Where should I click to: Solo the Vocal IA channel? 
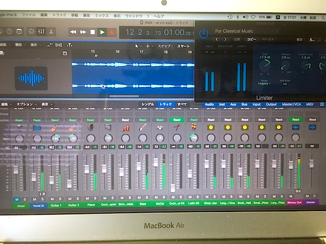coord(42,199)
